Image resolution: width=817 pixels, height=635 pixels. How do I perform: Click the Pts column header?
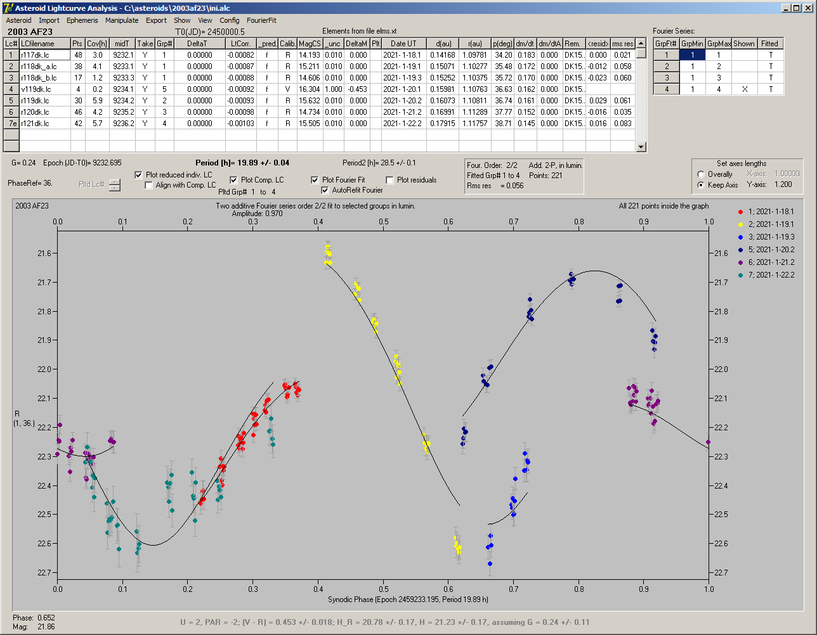77,44
